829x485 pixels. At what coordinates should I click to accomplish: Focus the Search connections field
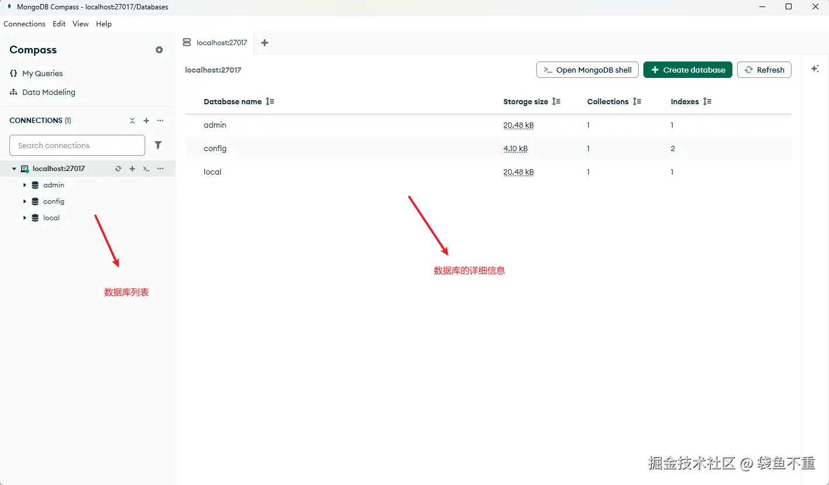[x=77, y=145]
